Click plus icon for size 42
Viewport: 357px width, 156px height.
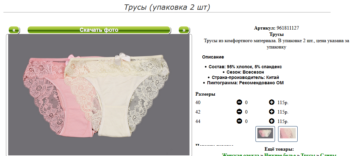click(x=272, y=112)
